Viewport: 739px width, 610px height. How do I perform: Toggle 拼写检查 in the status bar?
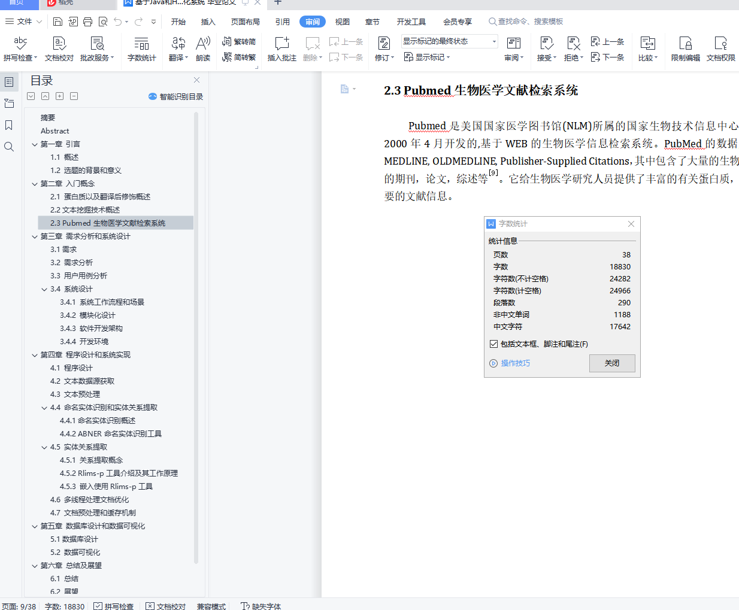[x=113, y=606]
